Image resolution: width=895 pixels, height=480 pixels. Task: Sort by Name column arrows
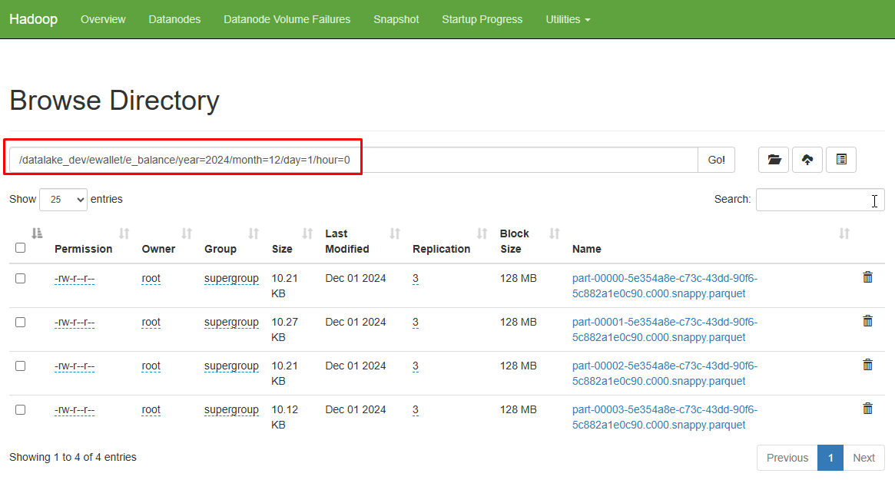[x=844, y=233]
